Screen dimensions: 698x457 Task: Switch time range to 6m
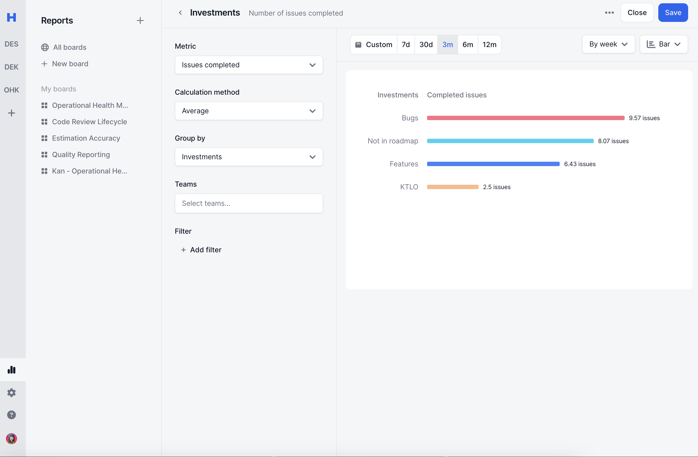pyautogui.click(x=468, y=45)
